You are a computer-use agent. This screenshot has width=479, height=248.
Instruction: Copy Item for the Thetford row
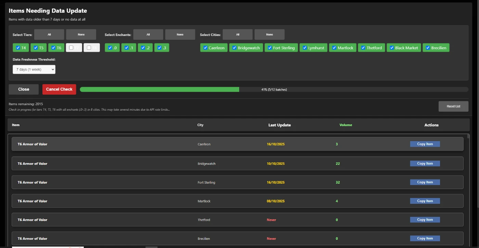coord(425,220)
